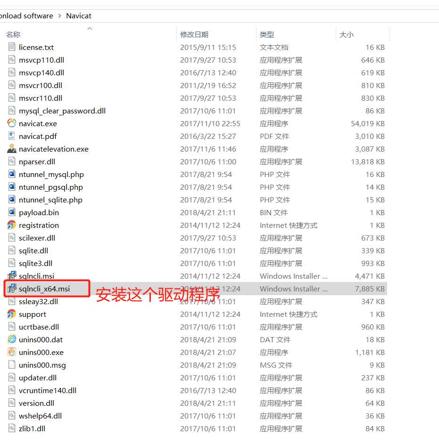Click the wshelp64.dll file icon
Image resolution: width=439 pixels, height=443 pixels.
[x=12, y=415]
